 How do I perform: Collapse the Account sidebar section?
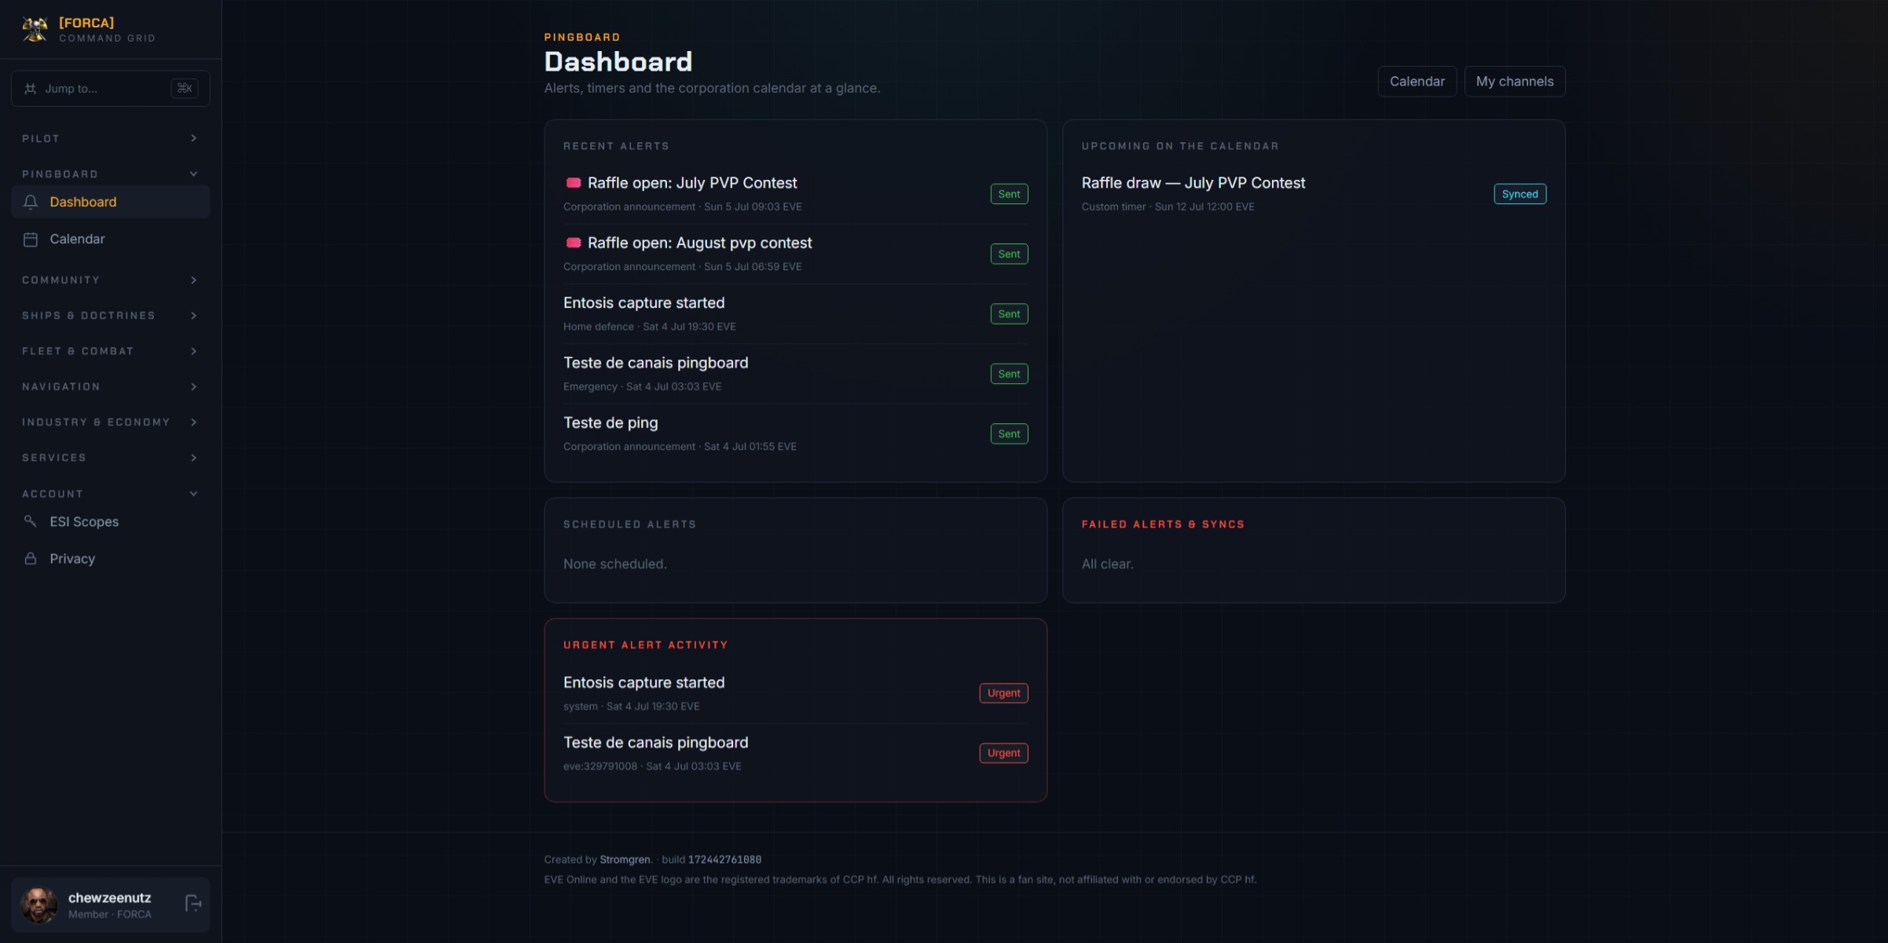110,493
